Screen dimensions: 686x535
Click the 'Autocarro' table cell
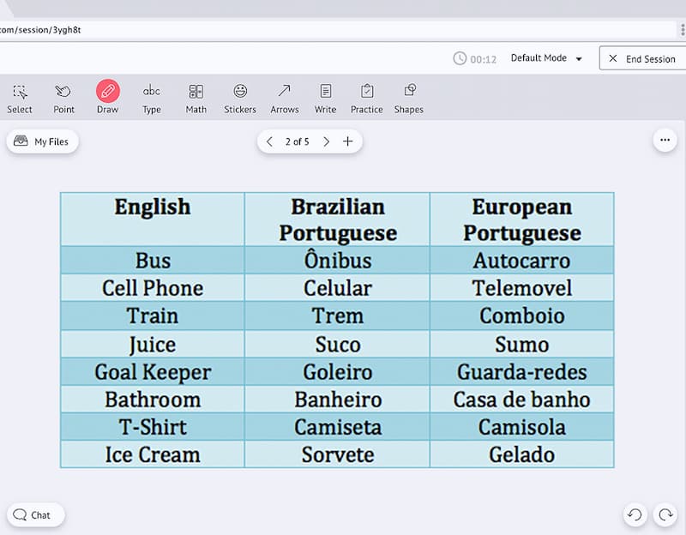tap(522, 261)
